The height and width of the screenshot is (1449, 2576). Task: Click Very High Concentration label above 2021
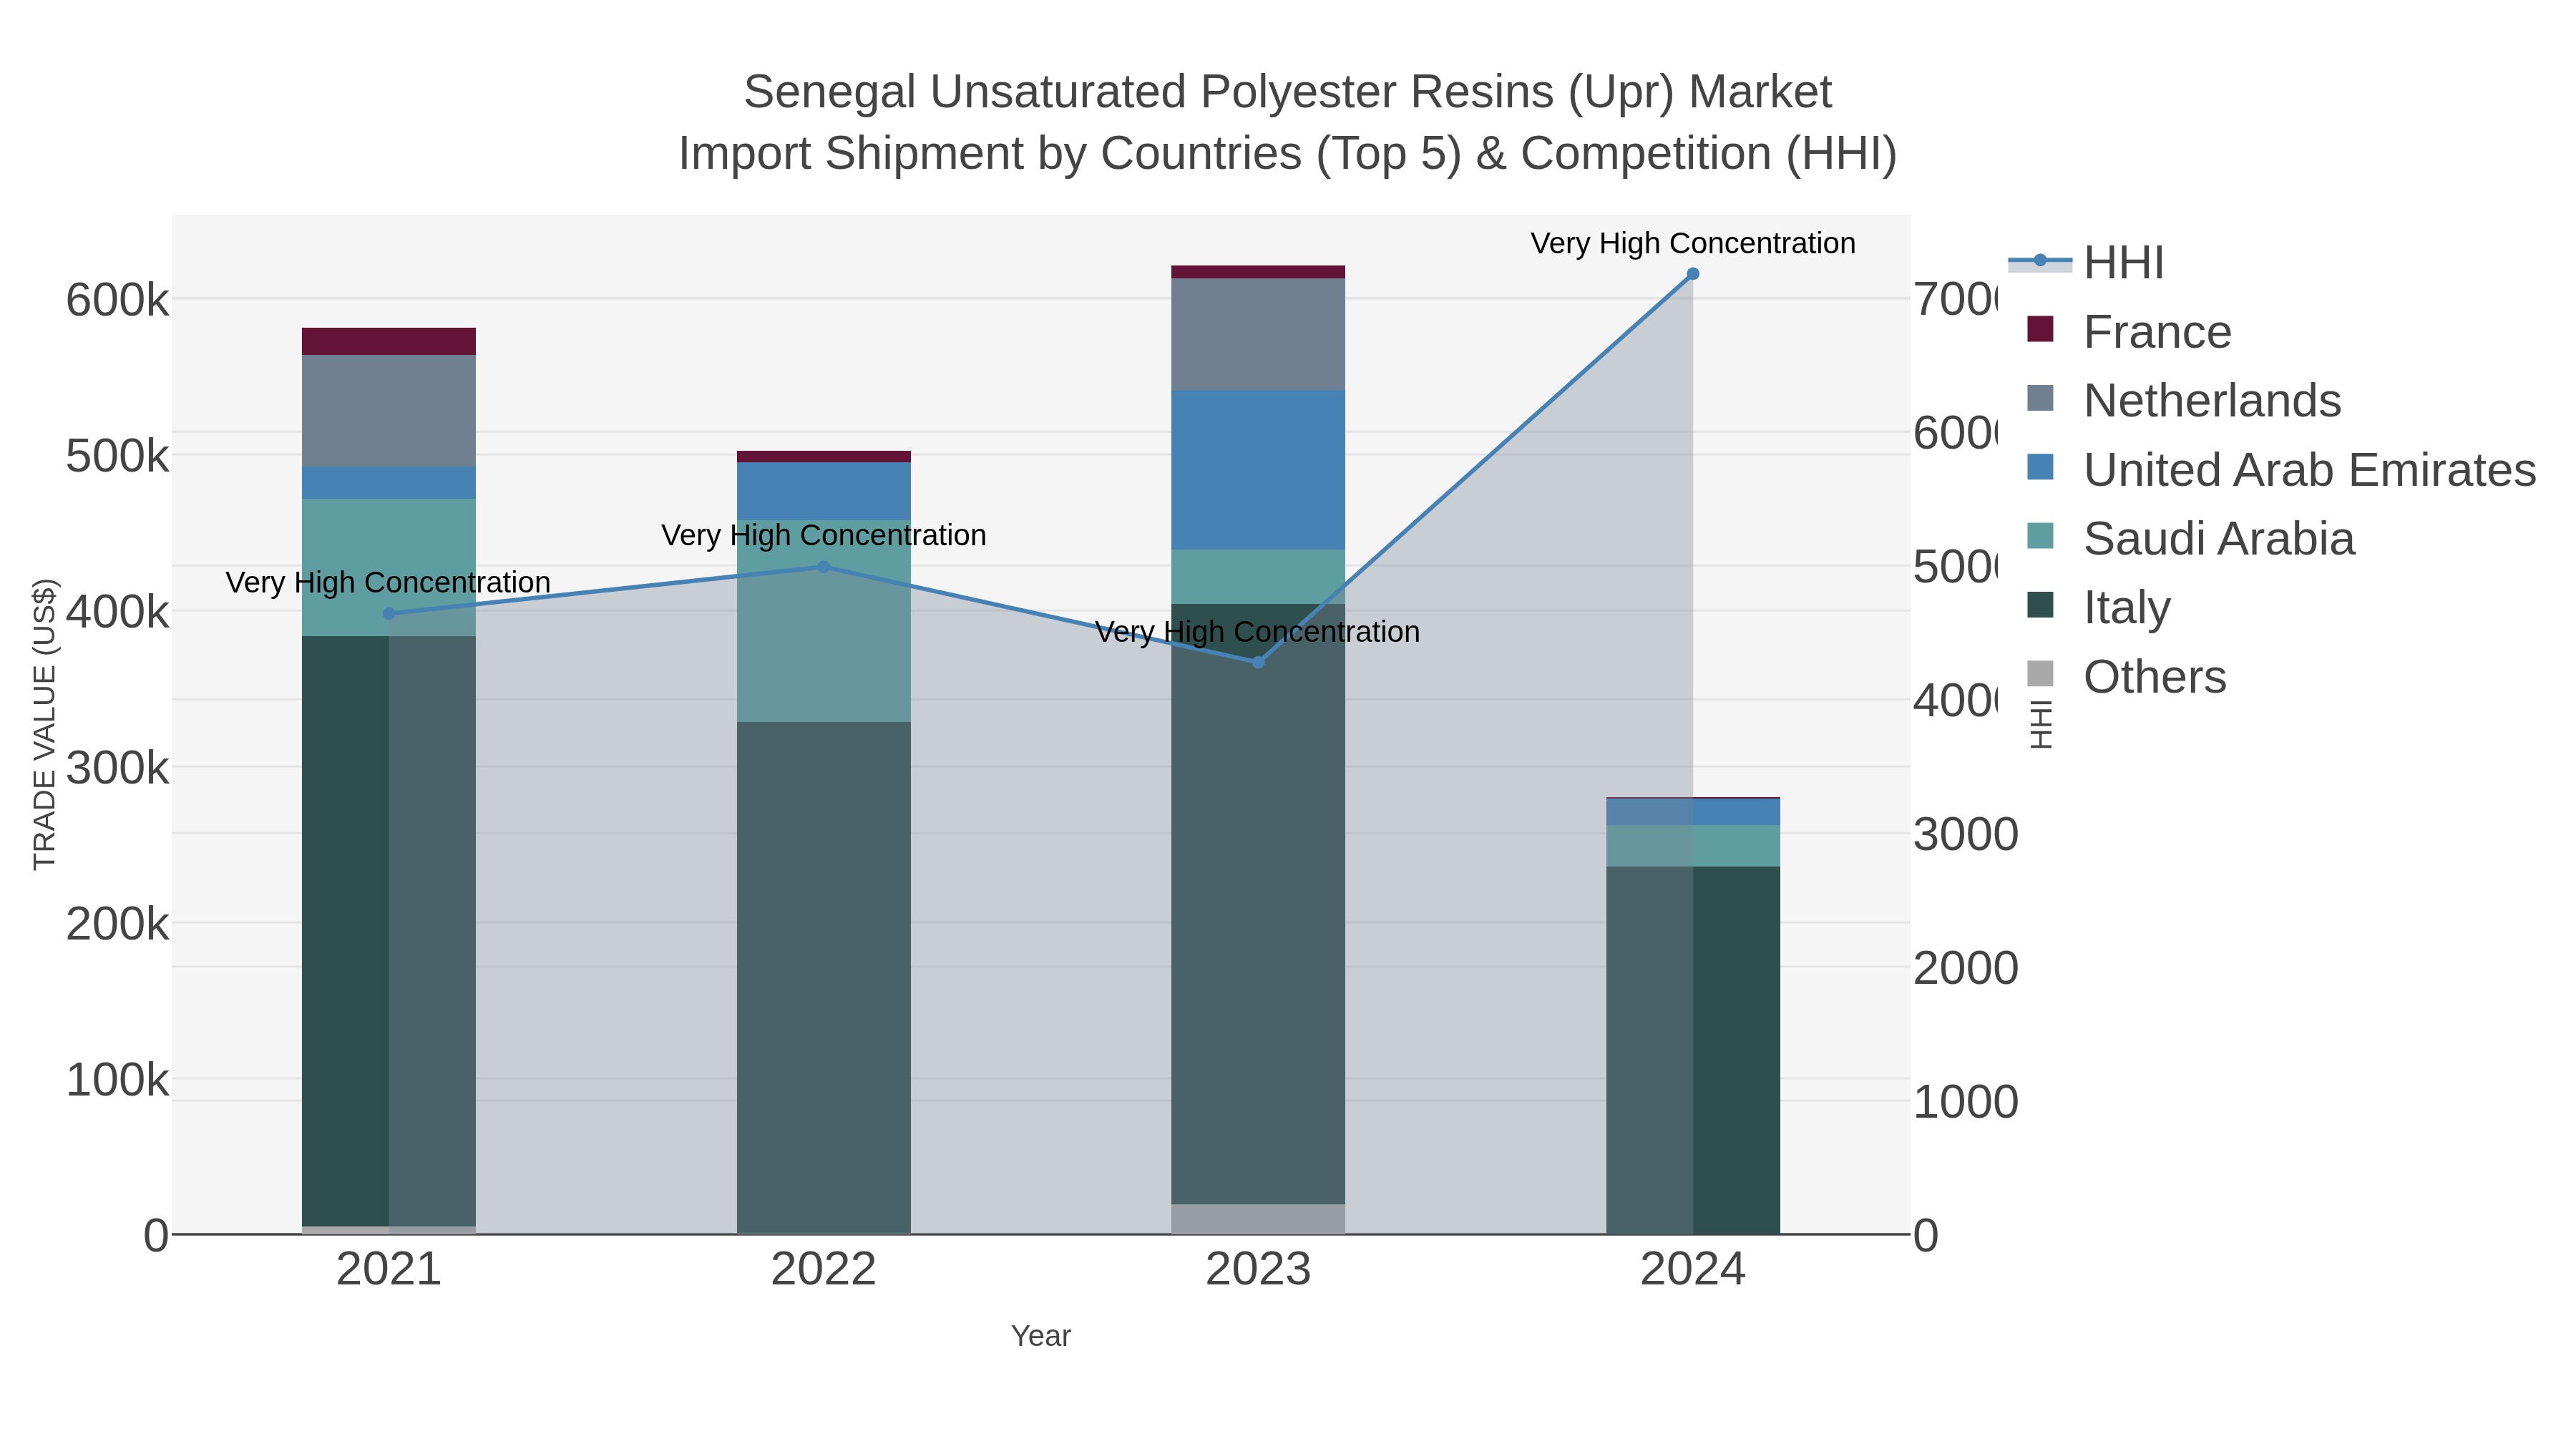tap(388, 582)
